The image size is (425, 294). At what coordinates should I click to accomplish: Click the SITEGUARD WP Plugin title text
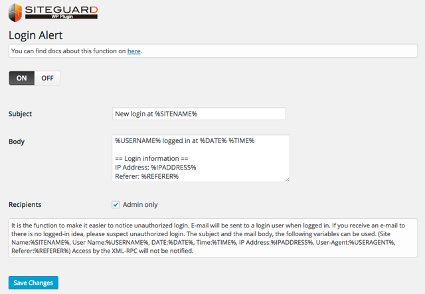[61, 13]
